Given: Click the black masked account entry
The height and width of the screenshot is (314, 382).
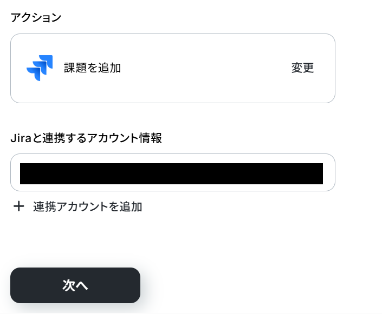Looking at the screenshot, I should click(x=171, y=174).
